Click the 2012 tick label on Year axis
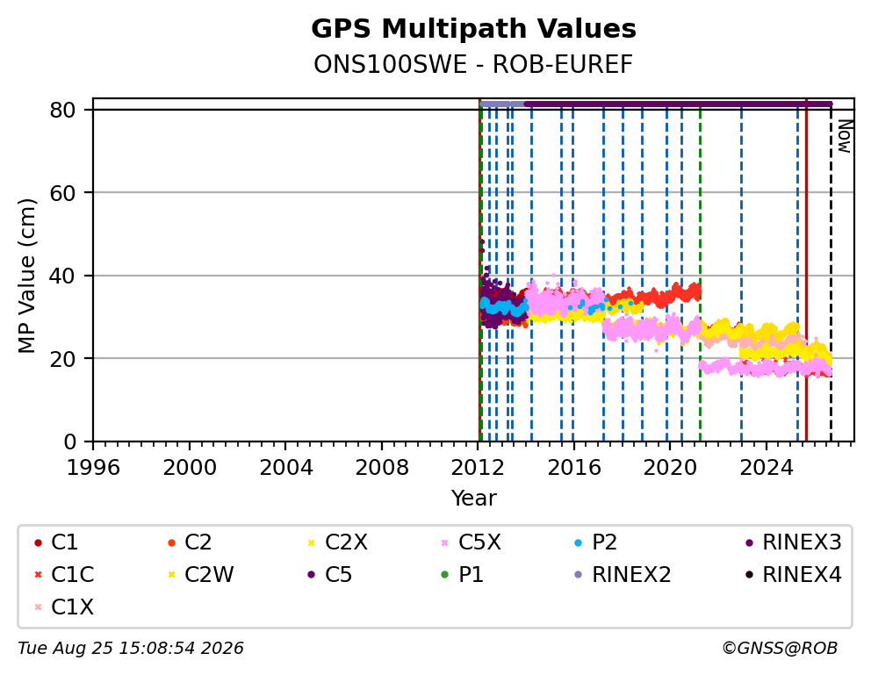The width and height of the screenshot is (871, 675). point(478,468)
